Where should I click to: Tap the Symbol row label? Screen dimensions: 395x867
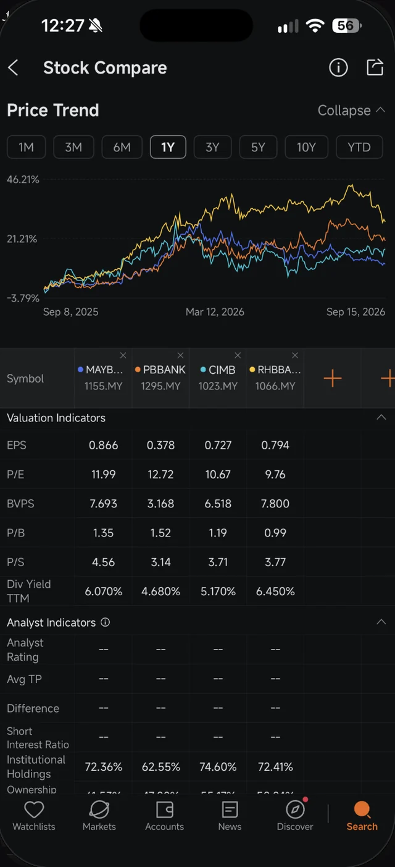coord(25,378)
